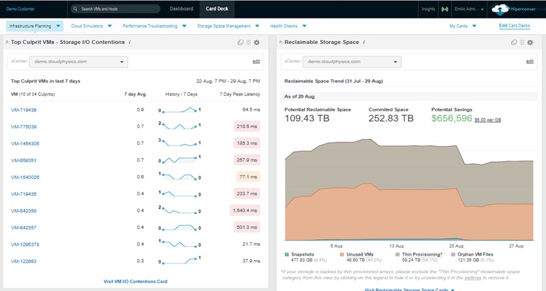Click copy icon on Top Culprit VMs card

tap(240, 43)
